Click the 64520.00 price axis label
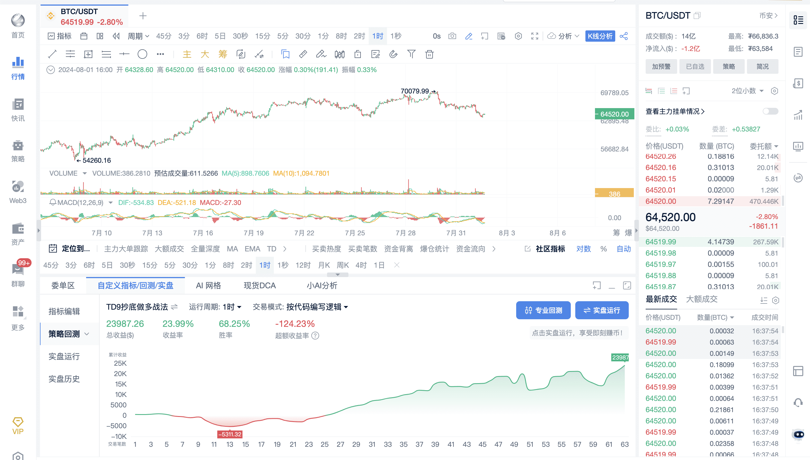This screenshot has width=810, height=460. tap(614, 114)
